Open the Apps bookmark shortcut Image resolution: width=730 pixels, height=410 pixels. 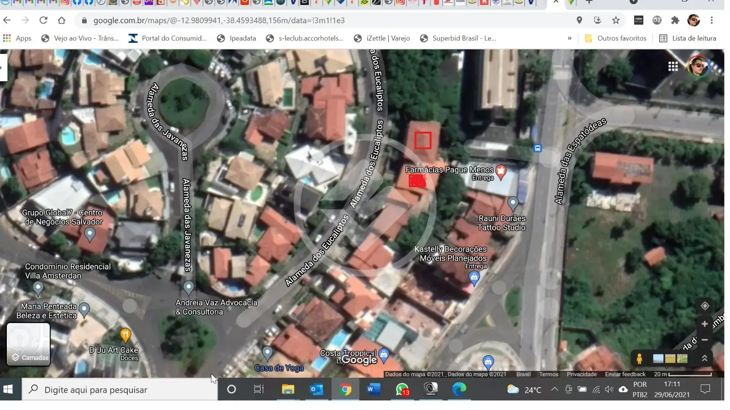(17, 38)
